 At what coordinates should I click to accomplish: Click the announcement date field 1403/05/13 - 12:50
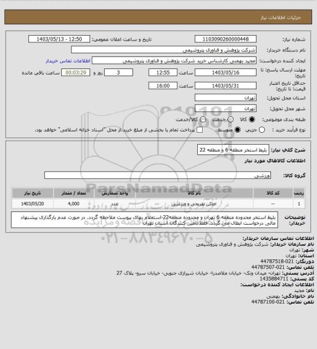click(x=59, y=39)
